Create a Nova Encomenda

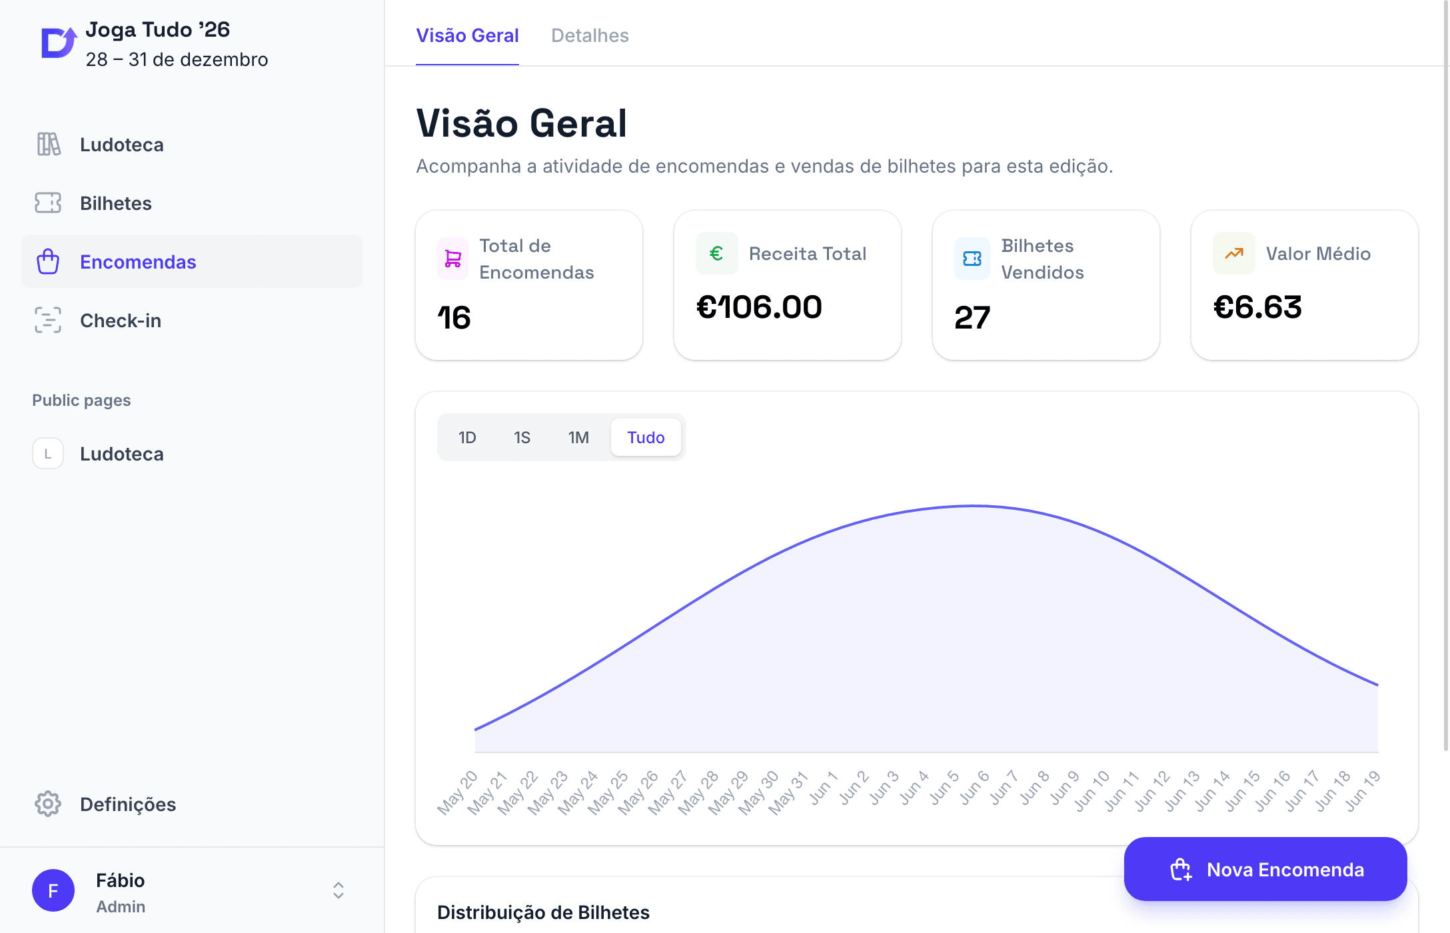pos(1265,869)
